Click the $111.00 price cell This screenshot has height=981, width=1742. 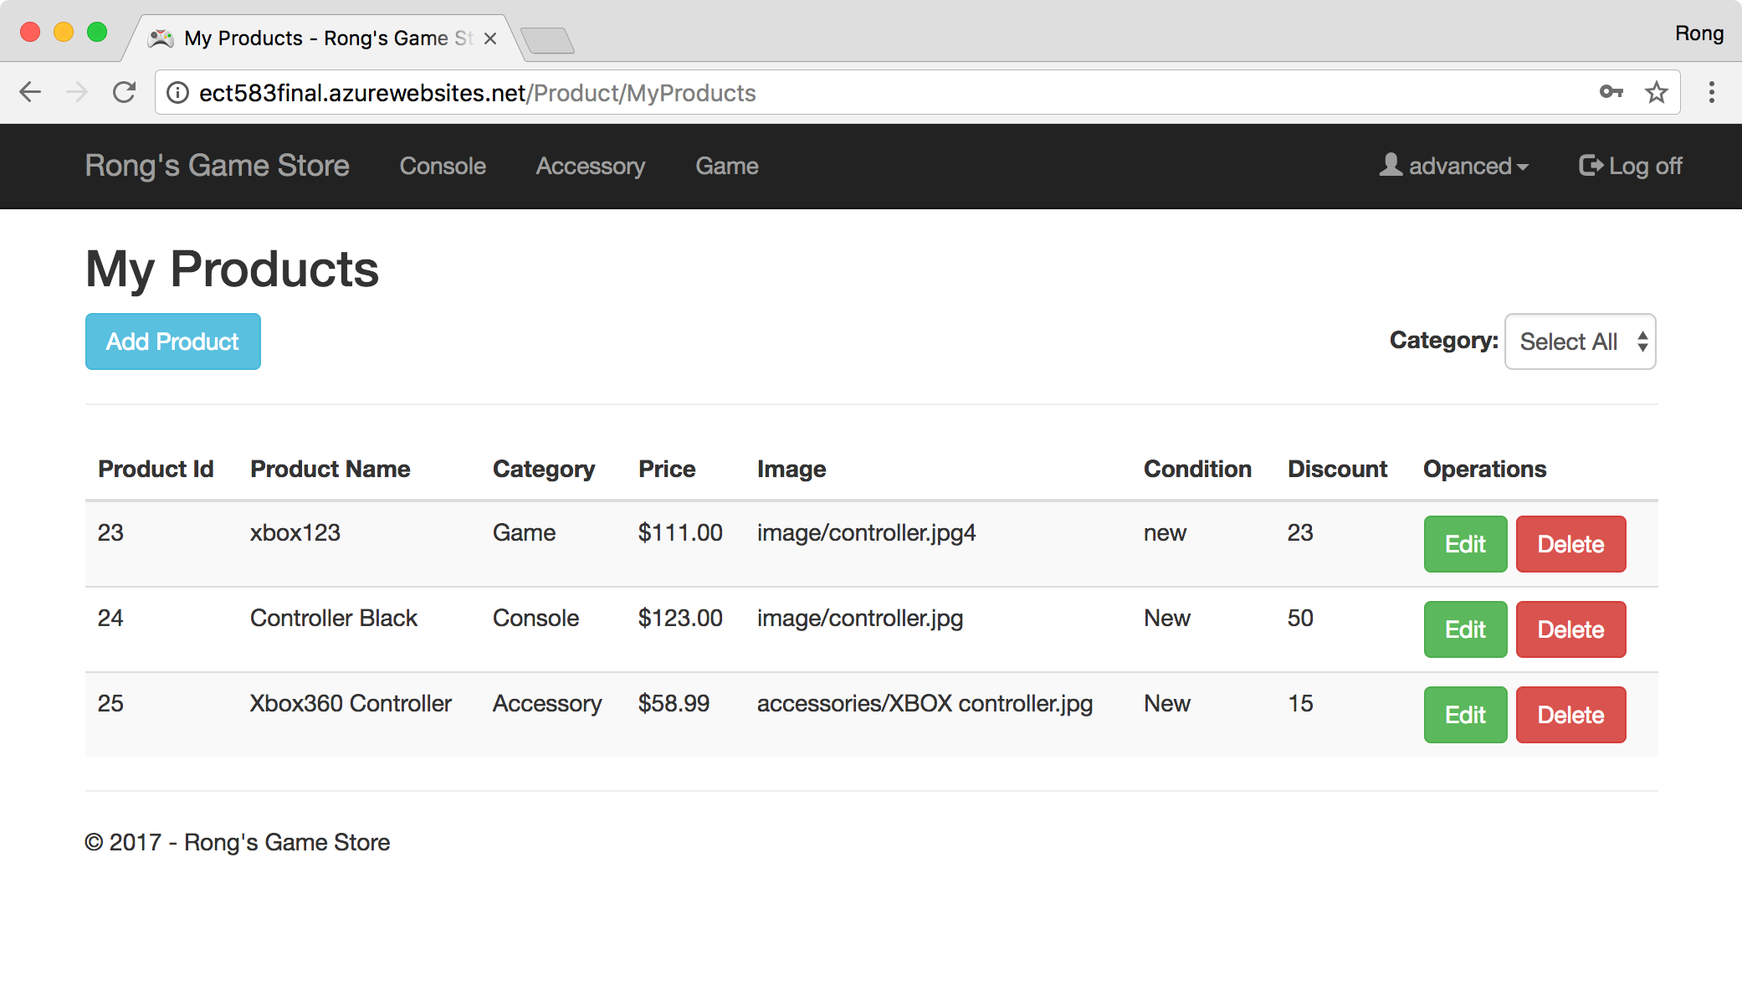(x=680, y=532)
